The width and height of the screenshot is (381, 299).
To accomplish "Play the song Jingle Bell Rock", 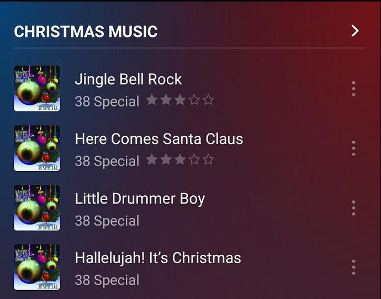I will 128,79.
